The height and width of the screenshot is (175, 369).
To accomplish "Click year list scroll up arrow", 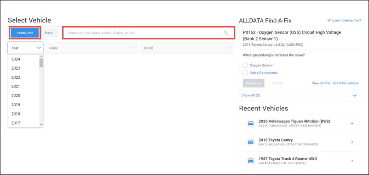I will 41,56.
